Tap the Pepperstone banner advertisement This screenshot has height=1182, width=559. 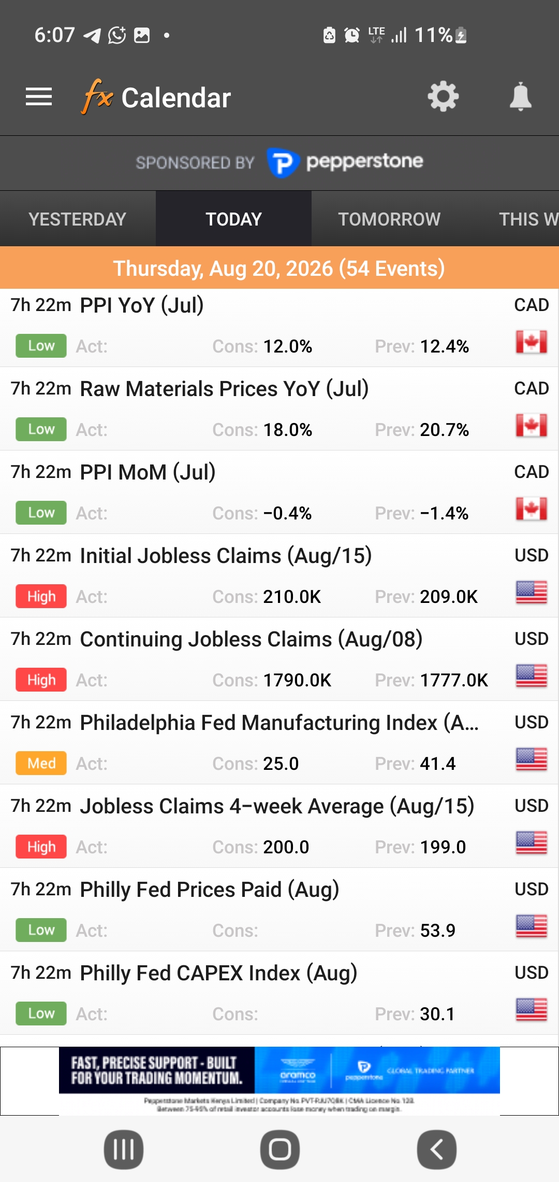[279, 1080]
